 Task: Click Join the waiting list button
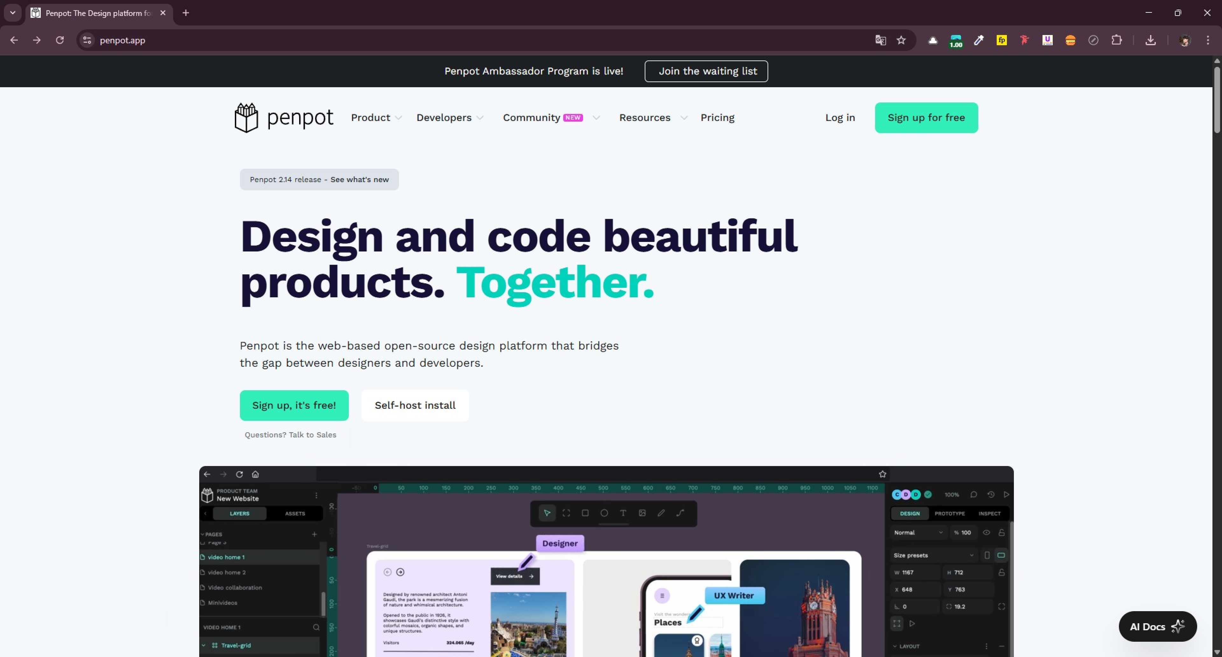pos(706,71)
